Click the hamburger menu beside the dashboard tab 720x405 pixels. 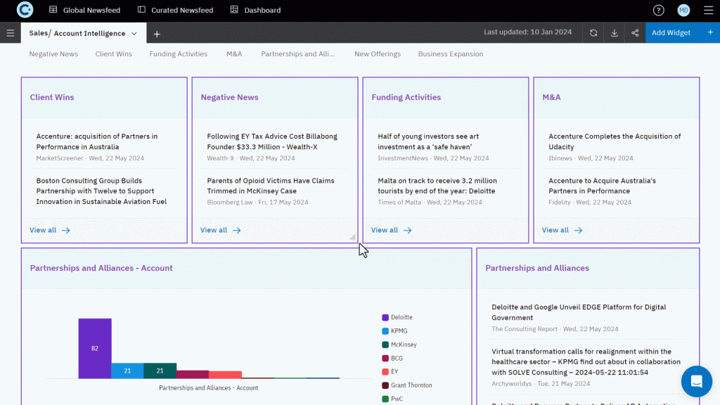pyautogui.click(x=10, y=32)
